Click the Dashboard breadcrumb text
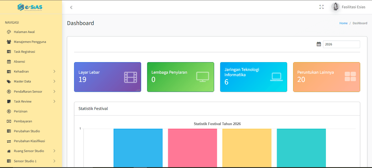 360,23
